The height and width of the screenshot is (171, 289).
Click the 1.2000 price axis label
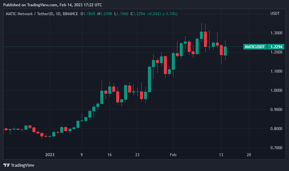(x=276, y=52)
